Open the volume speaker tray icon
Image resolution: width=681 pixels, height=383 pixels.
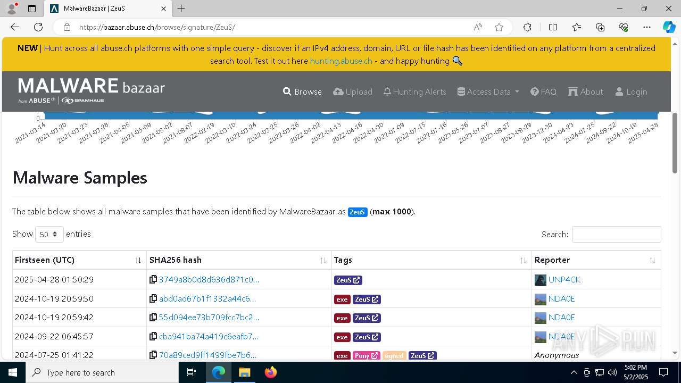point(612,372)
